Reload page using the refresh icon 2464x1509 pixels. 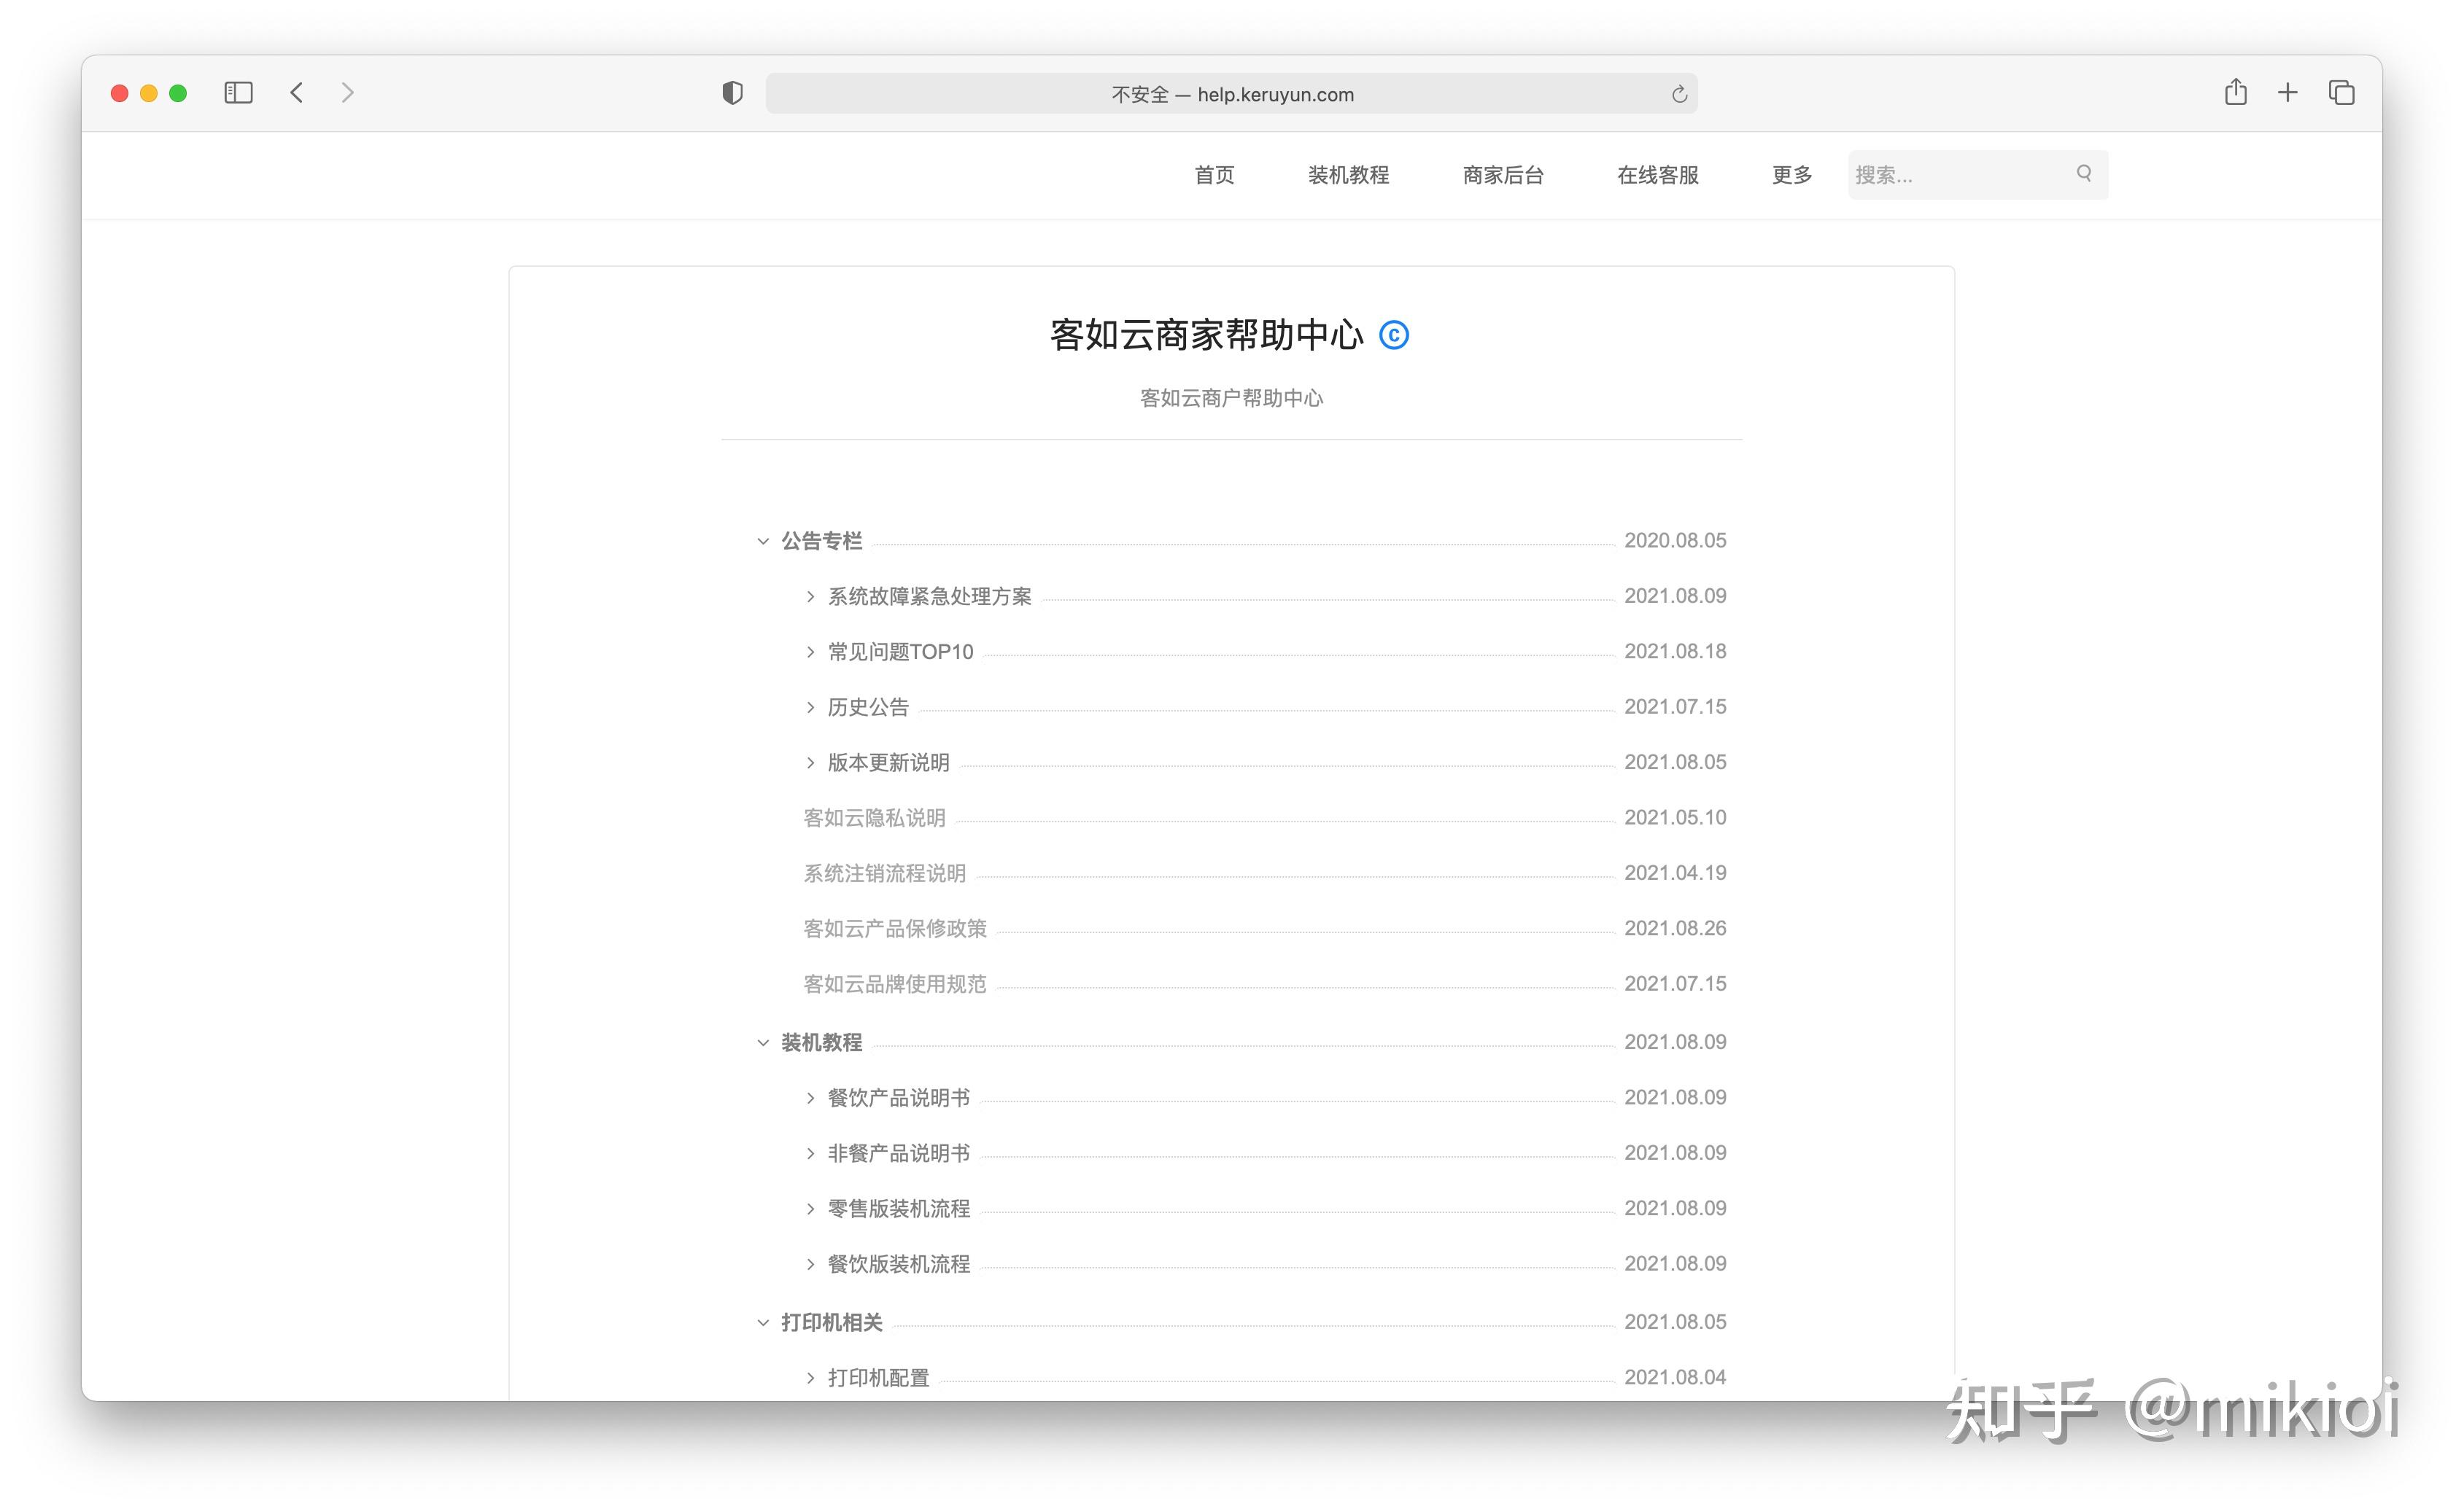(1679, 94)
